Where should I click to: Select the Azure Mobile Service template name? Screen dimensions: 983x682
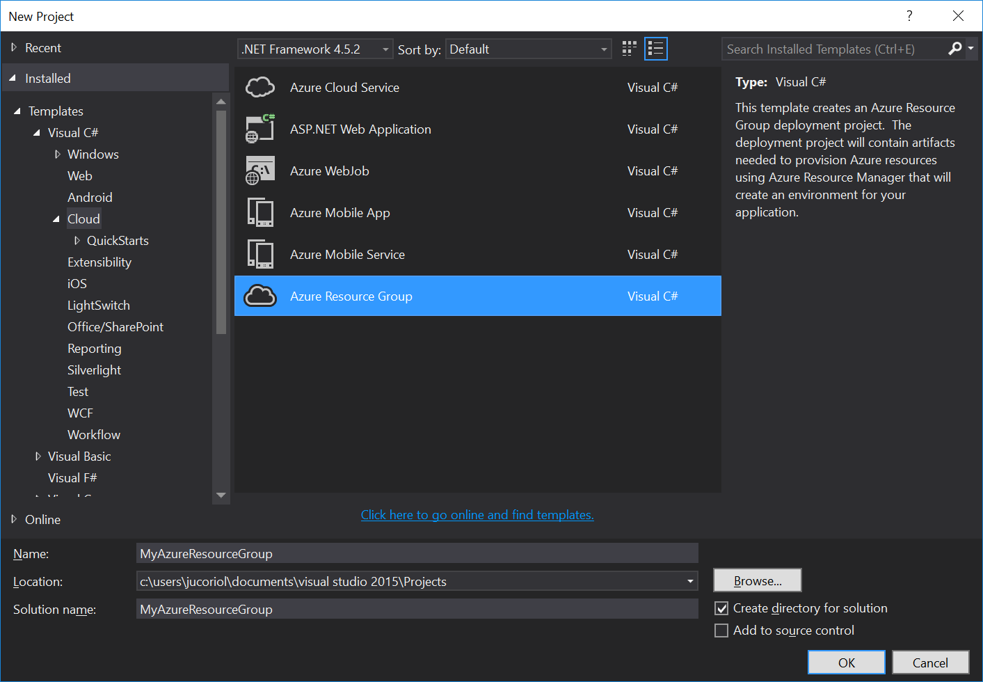click(x=347, y=254)
